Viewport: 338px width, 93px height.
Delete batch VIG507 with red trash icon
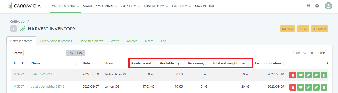click(x=293, y=87)
